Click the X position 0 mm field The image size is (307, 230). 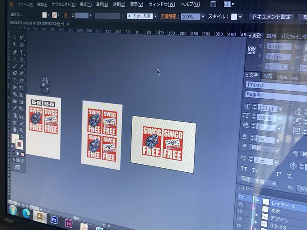click(x=279, y=47)
